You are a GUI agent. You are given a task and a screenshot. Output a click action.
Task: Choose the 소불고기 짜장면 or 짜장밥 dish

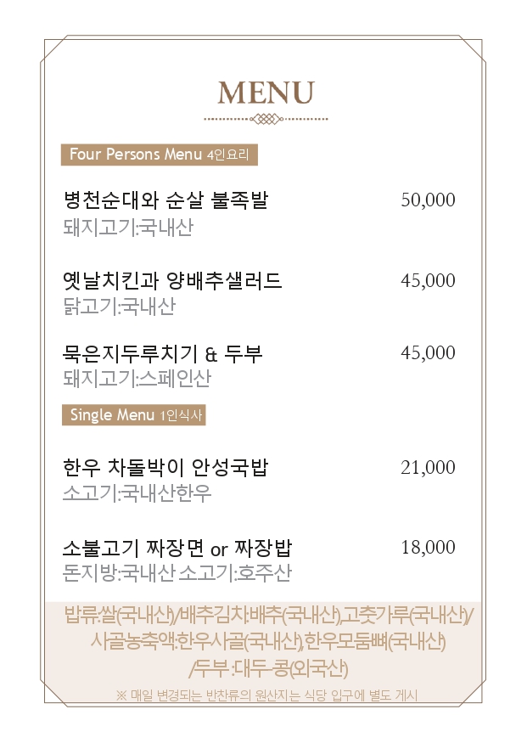pos(177,547)
